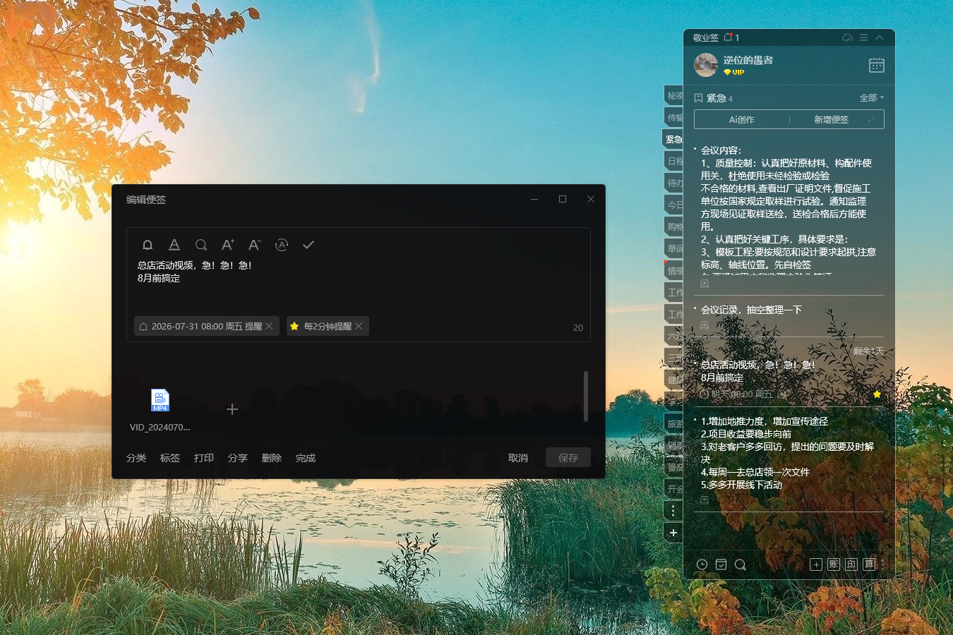Click 分享 in edit window footer
Screen dimensions: 953x635
coord(238,458)
